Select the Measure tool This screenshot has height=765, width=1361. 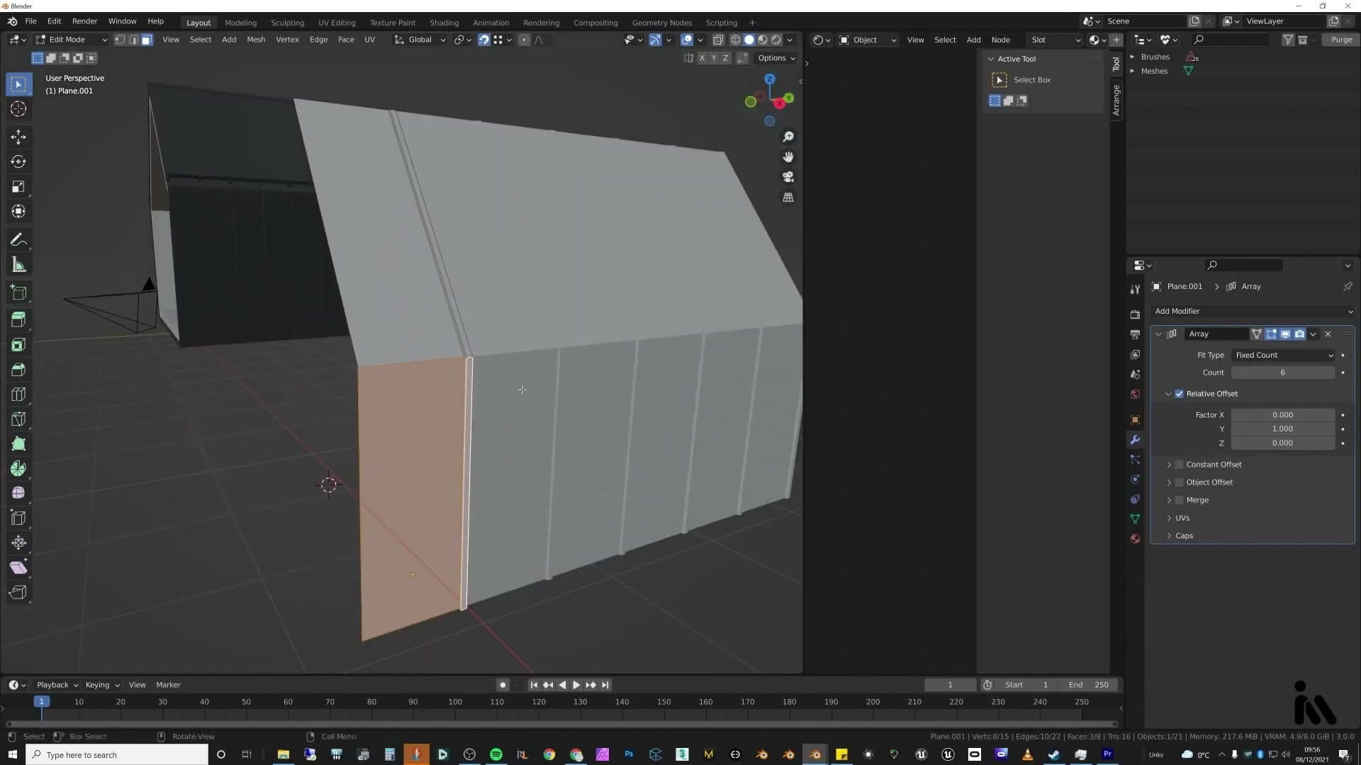(18, 265)
